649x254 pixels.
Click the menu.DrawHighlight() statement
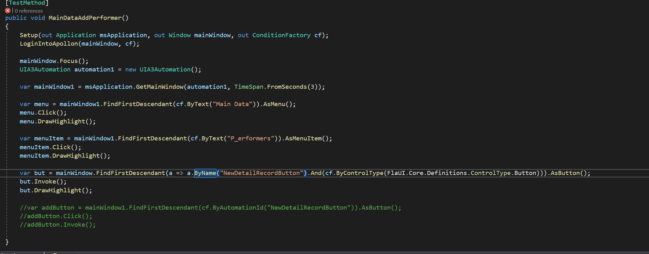tap(57, 121)
